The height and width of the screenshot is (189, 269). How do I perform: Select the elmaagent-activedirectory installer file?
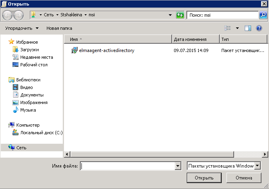click(106, 50)
